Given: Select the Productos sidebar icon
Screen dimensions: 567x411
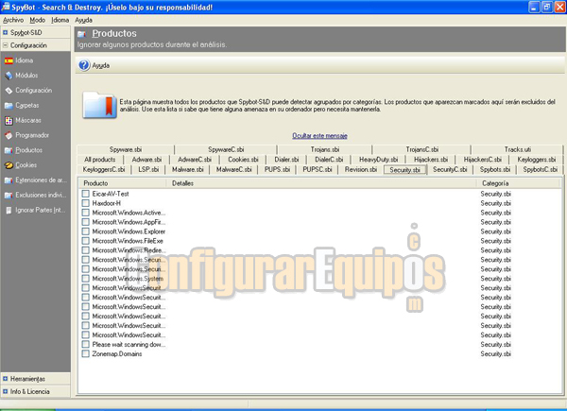Looking at the screenshot, I should 9,150.
